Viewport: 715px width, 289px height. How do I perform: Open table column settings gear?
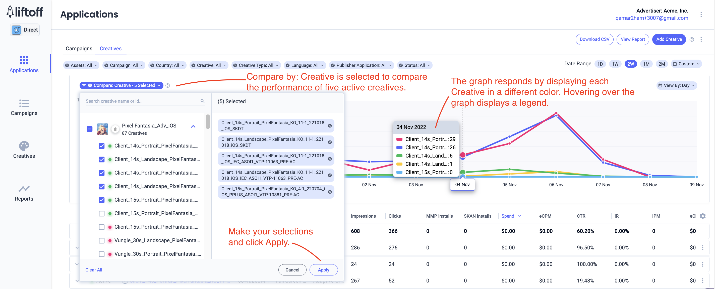coord(702,216)
